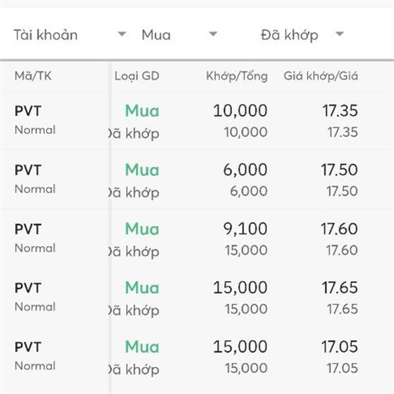This screenshot has height=394, width=394.
Task: Click Mua label on the 17.60 order
Action: (142, 229)
